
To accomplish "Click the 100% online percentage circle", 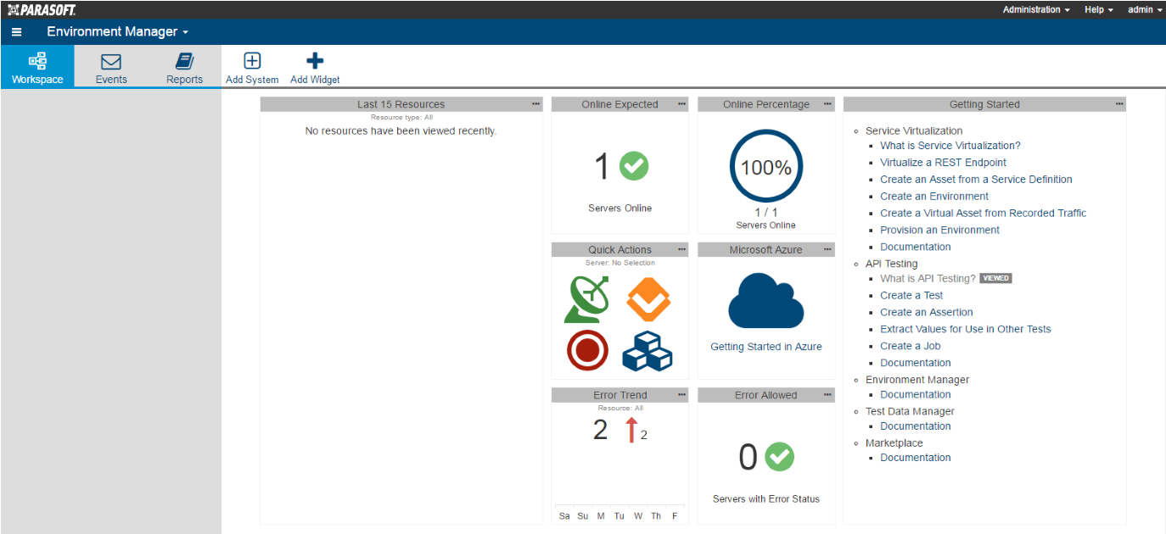I will click(x=766, y=166).
